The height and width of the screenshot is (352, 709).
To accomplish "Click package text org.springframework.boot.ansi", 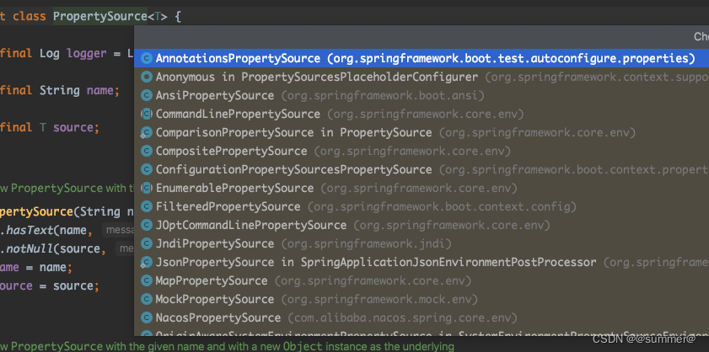I will point(383,96).
